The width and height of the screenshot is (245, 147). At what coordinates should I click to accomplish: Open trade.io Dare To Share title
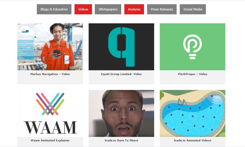click(122, 140)
